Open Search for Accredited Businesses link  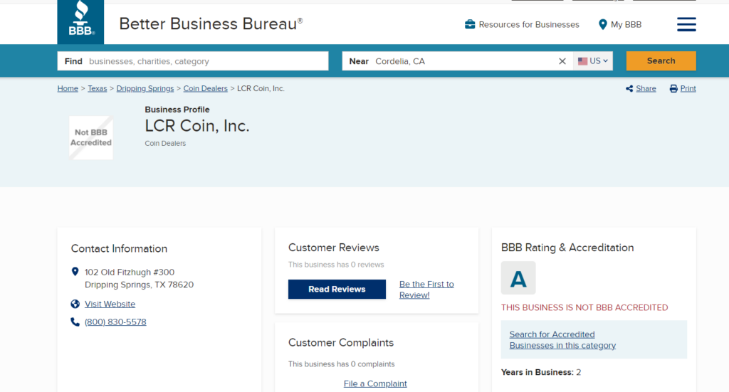click(x=562, y=340)
